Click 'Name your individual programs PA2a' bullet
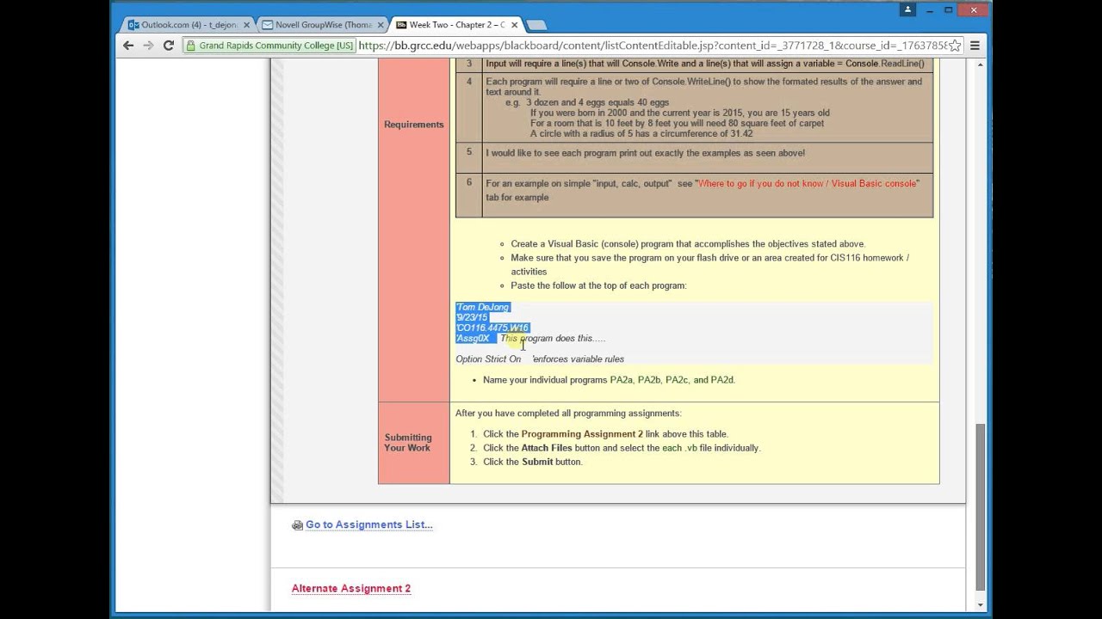The image size is (1102, 619). click(x=609, y=380)
